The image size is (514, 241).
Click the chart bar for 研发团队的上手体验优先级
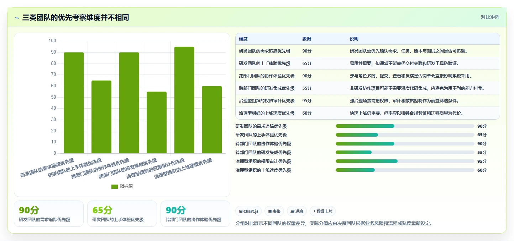tap(101, 117)
